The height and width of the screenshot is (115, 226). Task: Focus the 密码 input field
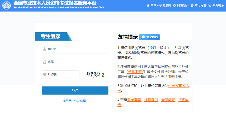[x=76, y=62]
